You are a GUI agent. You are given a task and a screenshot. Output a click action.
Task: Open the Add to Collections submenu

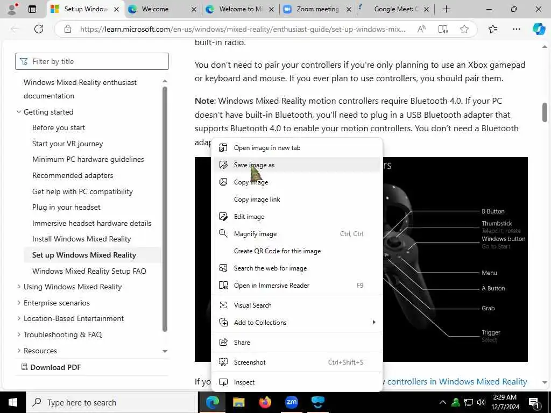[x=297, y=323]
